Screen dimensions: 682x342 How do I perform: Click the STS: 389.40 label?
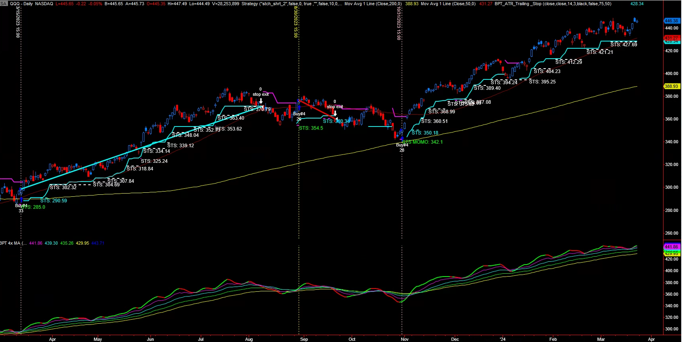tap(487, 88)
